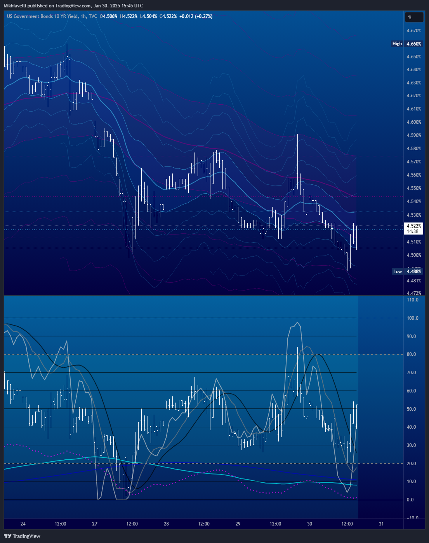429x543 pixels.
Task: Click the change value +0.012 (+0.27%)
Action: (196, 16)
